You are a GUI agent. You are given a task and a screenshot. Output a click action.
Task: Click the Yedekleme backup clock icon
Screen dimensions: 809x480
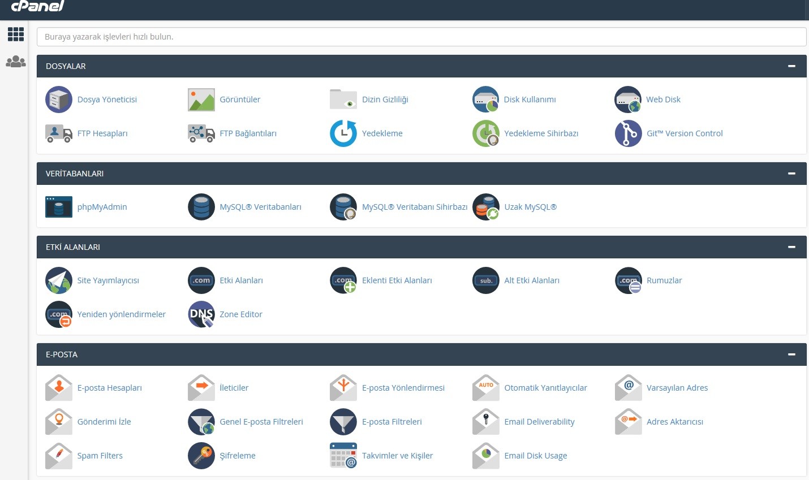(343, 133)
